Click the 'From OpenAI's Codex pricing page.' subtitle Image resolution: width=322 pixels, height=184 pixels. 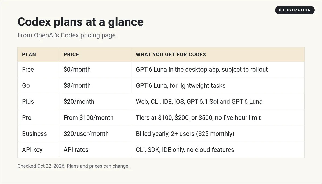coord(67,35)
